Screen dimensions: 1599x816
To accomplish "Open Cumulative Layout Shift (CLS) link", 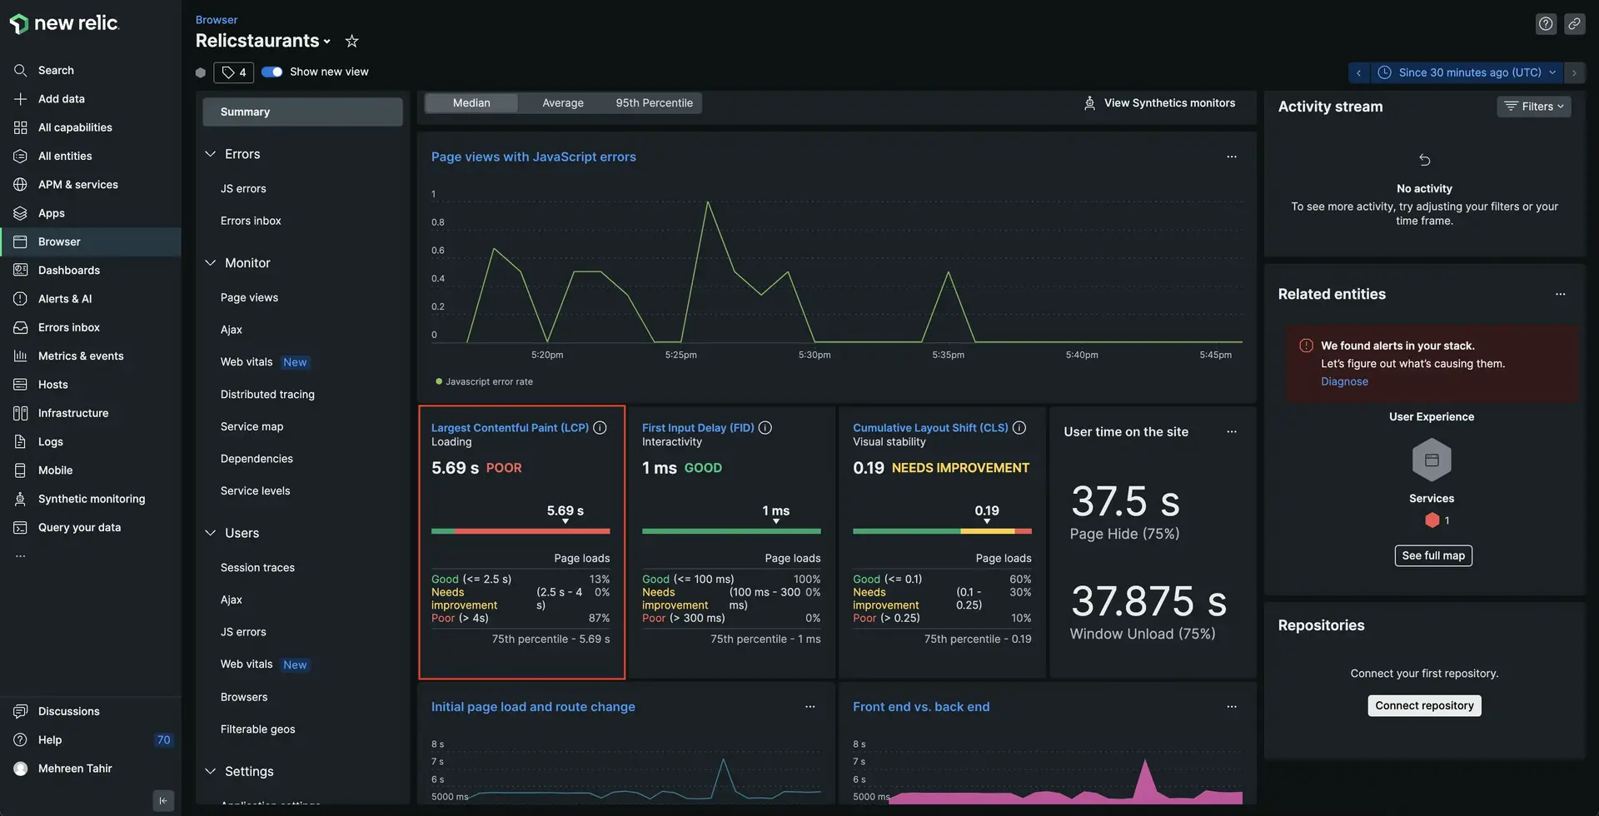I will click(x=930, y=427).
